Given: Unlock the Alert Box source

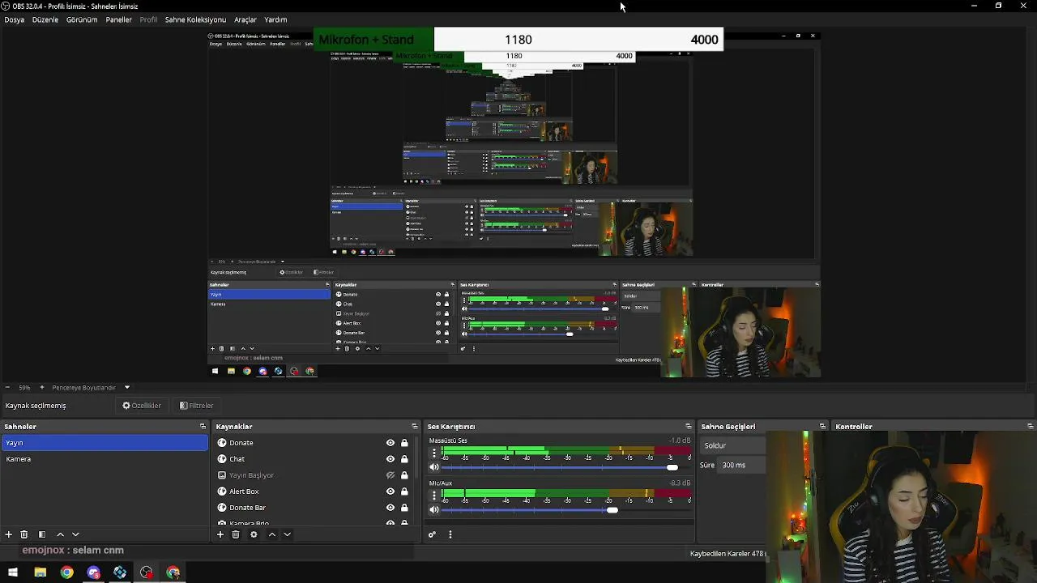Looking at the screenshot, I should pos(404,492).
